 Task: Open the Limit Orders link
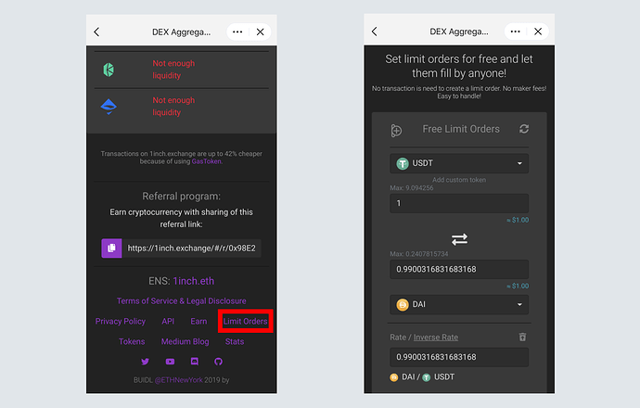(245, 321)
